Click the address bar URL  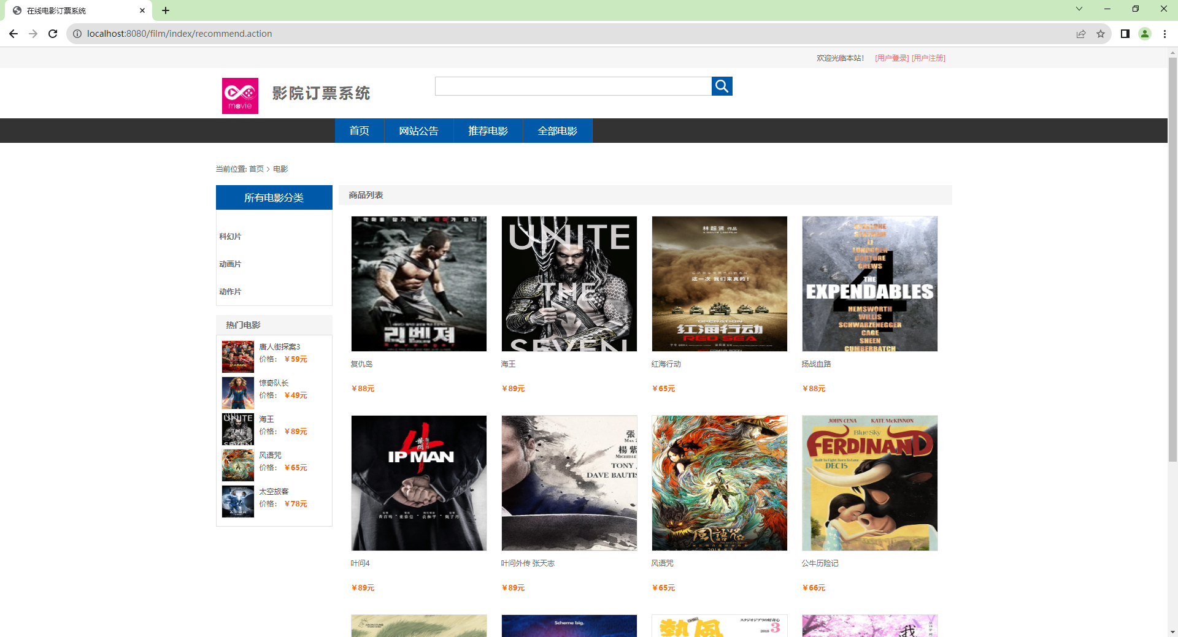pyautogui.click(x=179, y=34)
